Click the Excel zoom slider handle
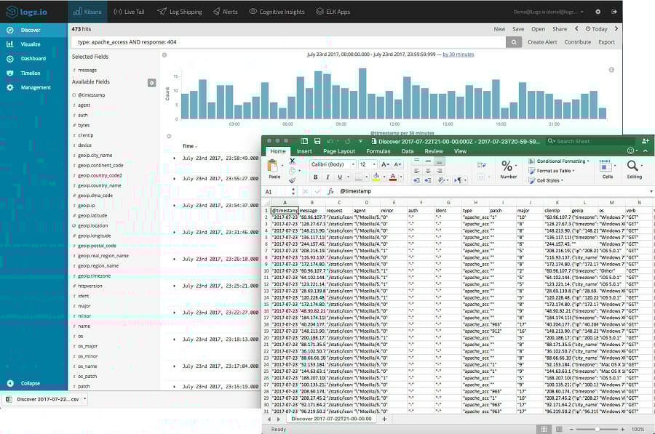This screenshot has width=655, height=434. pos(598,429)
